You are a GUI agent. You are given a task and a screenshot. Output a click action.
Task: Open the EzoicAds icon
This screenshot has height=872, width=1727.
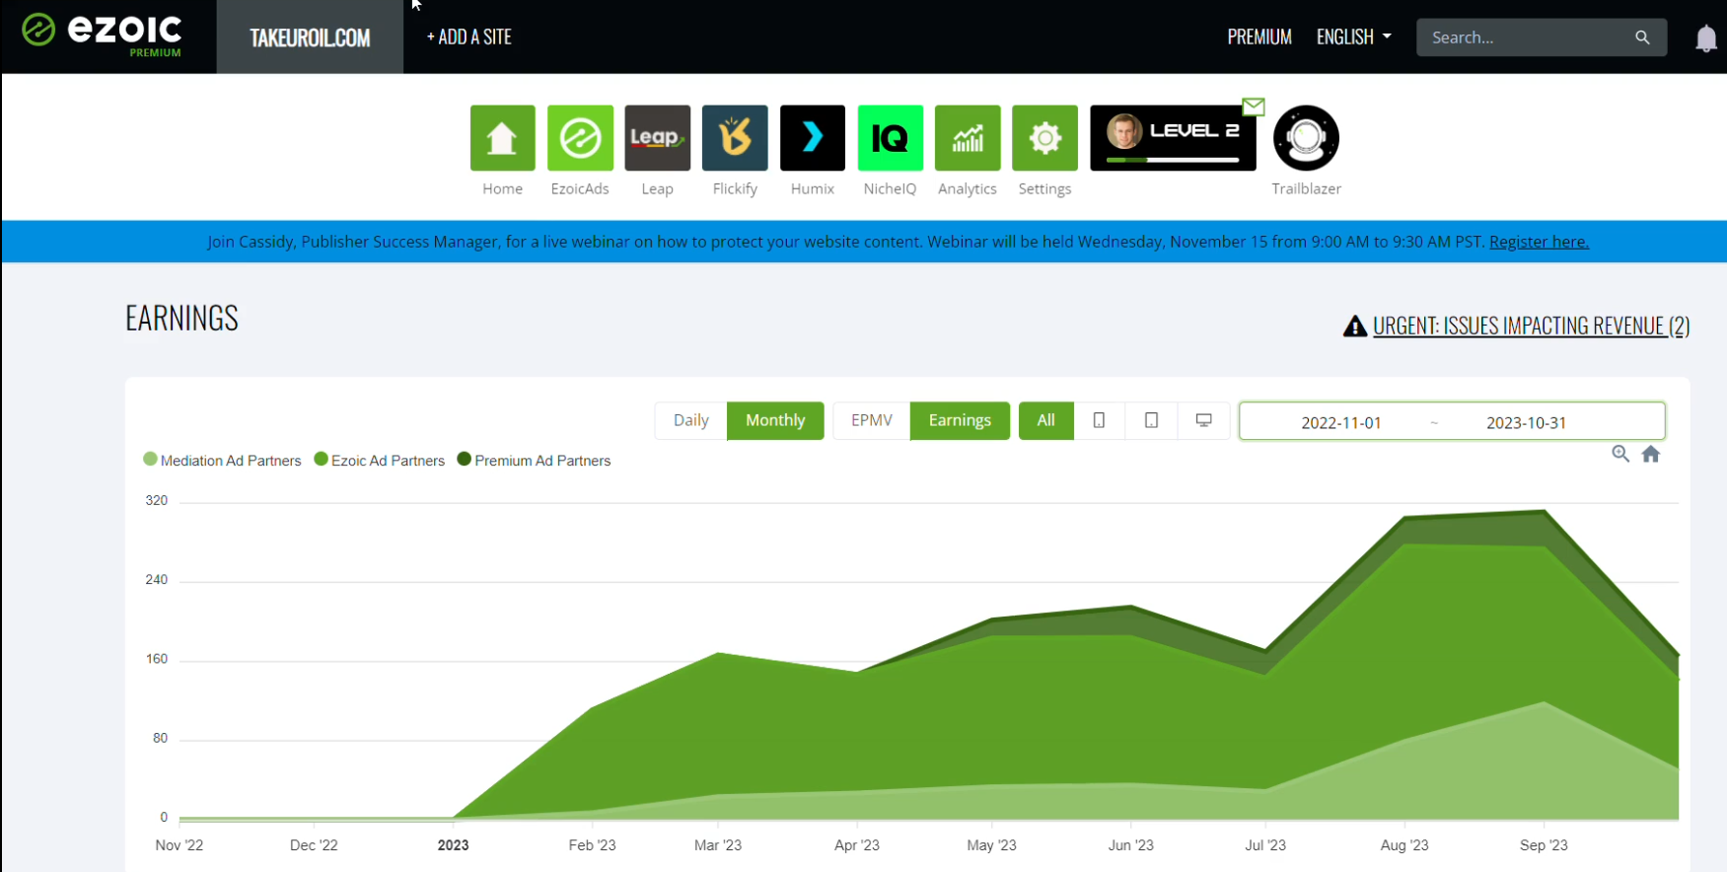pos(580,138)
